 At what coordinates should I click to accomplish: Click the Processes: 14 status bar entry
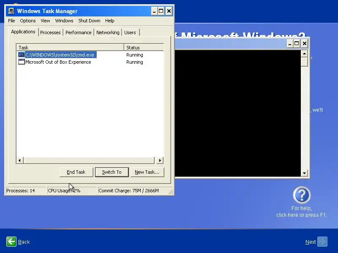tap(26, 191)
